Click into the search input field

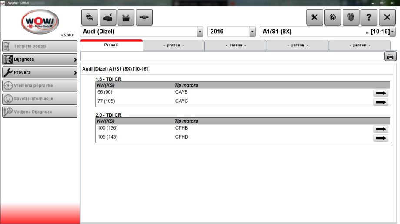point(232,56)
